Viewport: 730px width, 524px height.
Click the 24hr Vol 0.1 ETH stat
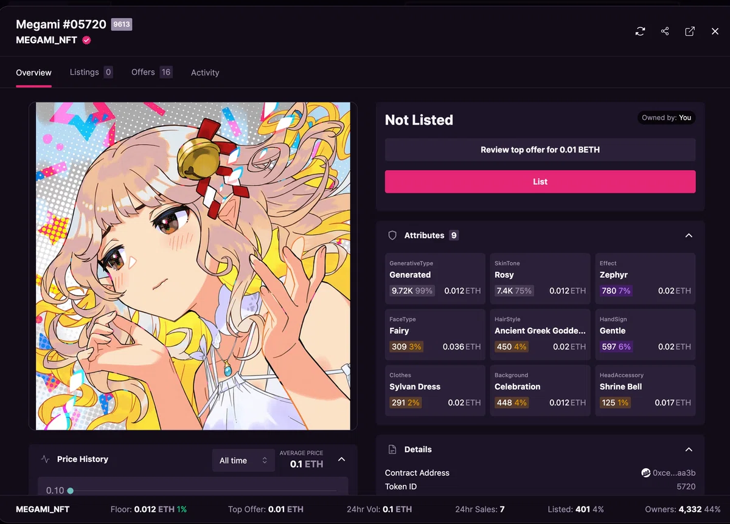pyautogui.click(x=379, y=509)
